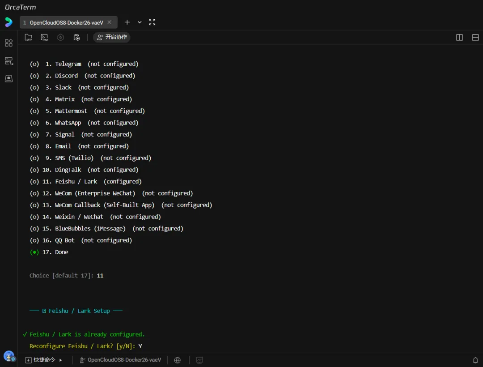Close the OpenCloudOS8-Docker26-vaeV tab
The width and height of the screenshot is (483, 367).
110,22
